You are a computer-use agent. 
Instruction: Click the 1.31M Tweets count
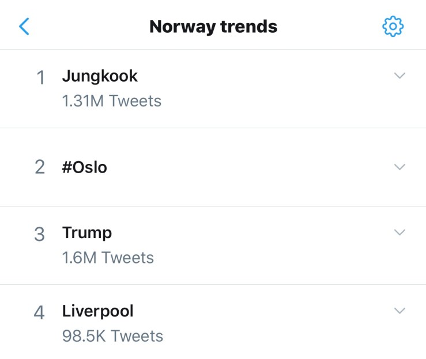point(111,101)
